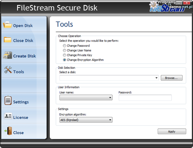Click the Open Disk folder icon
The width and height of the screenshot is (193, 148).
coord(7,25)
